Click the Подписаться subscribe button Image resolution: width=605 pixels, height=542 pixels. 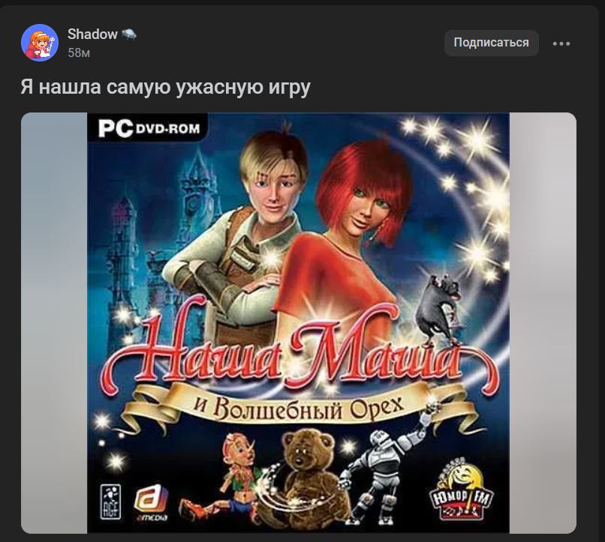point(491,43)
